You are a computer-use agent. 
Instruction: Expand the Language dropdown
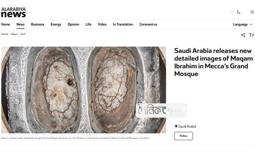tap(242, 24)
